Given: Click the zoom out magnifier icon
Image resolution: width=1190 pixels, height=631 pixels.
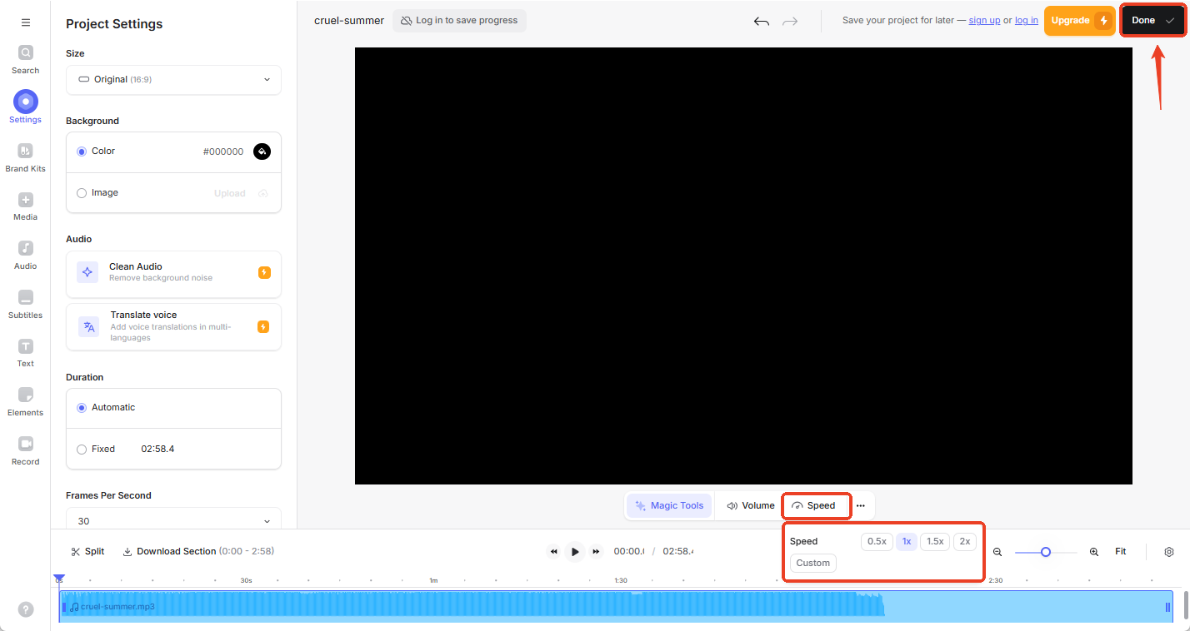Looking at the screenshot, I should (x=997, y=552).
